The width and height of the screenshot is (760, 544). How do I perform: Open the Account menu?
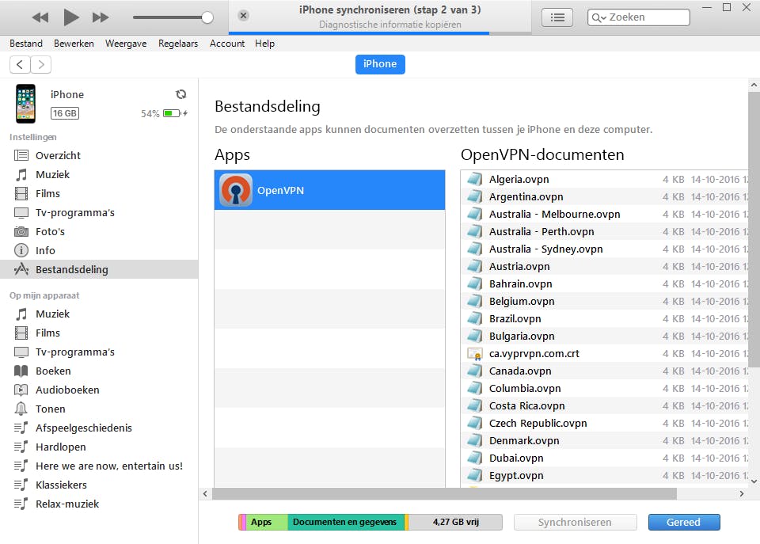pos(227,44)
